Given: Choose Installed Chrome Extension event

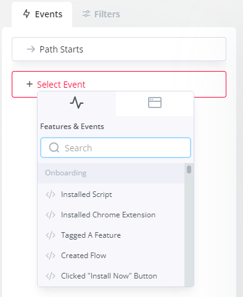Looking at the screenshot, I should pyautogui.click(x=111, y=215).
